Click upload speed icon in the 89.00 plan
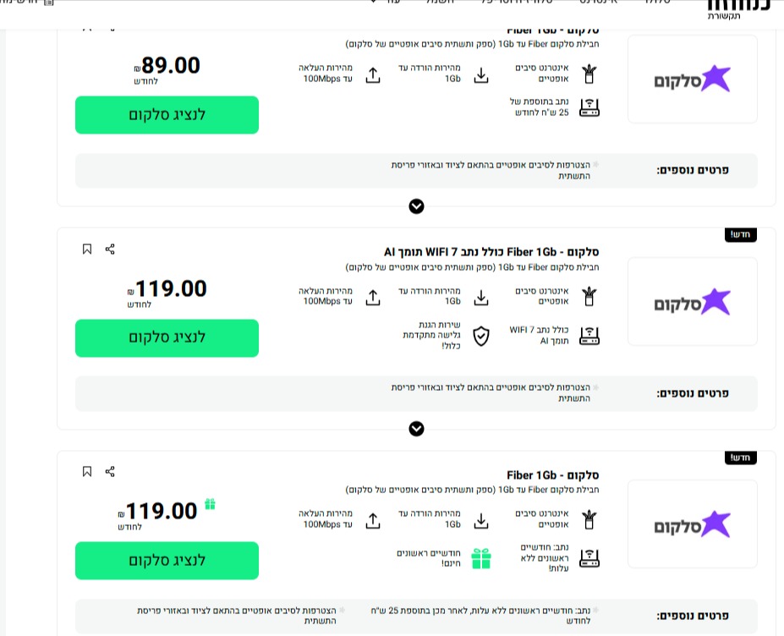784x636 pixels. [373, 74]
